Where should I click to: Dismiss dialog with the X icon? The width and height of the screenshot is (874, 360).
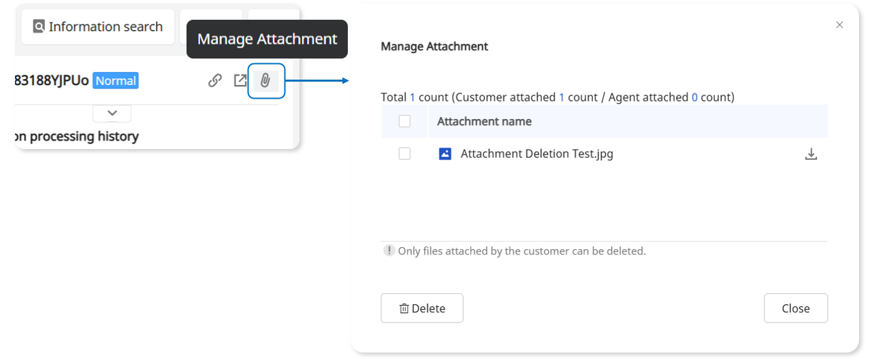(x=839, y=25)
